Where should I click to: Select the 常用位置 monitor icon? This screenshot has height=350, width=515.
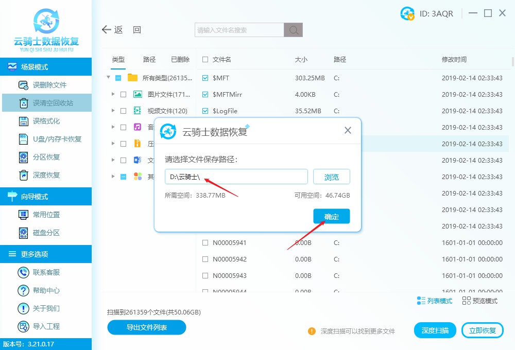[23, 215]
